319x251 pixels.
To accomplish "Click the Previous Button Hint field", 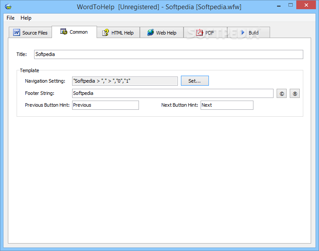I will pos(105,105).
